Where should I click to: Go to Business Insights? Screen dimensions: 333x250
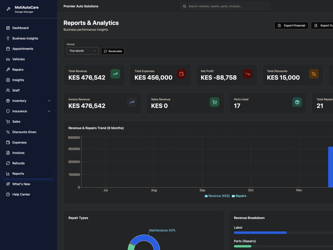pos(28,38)
